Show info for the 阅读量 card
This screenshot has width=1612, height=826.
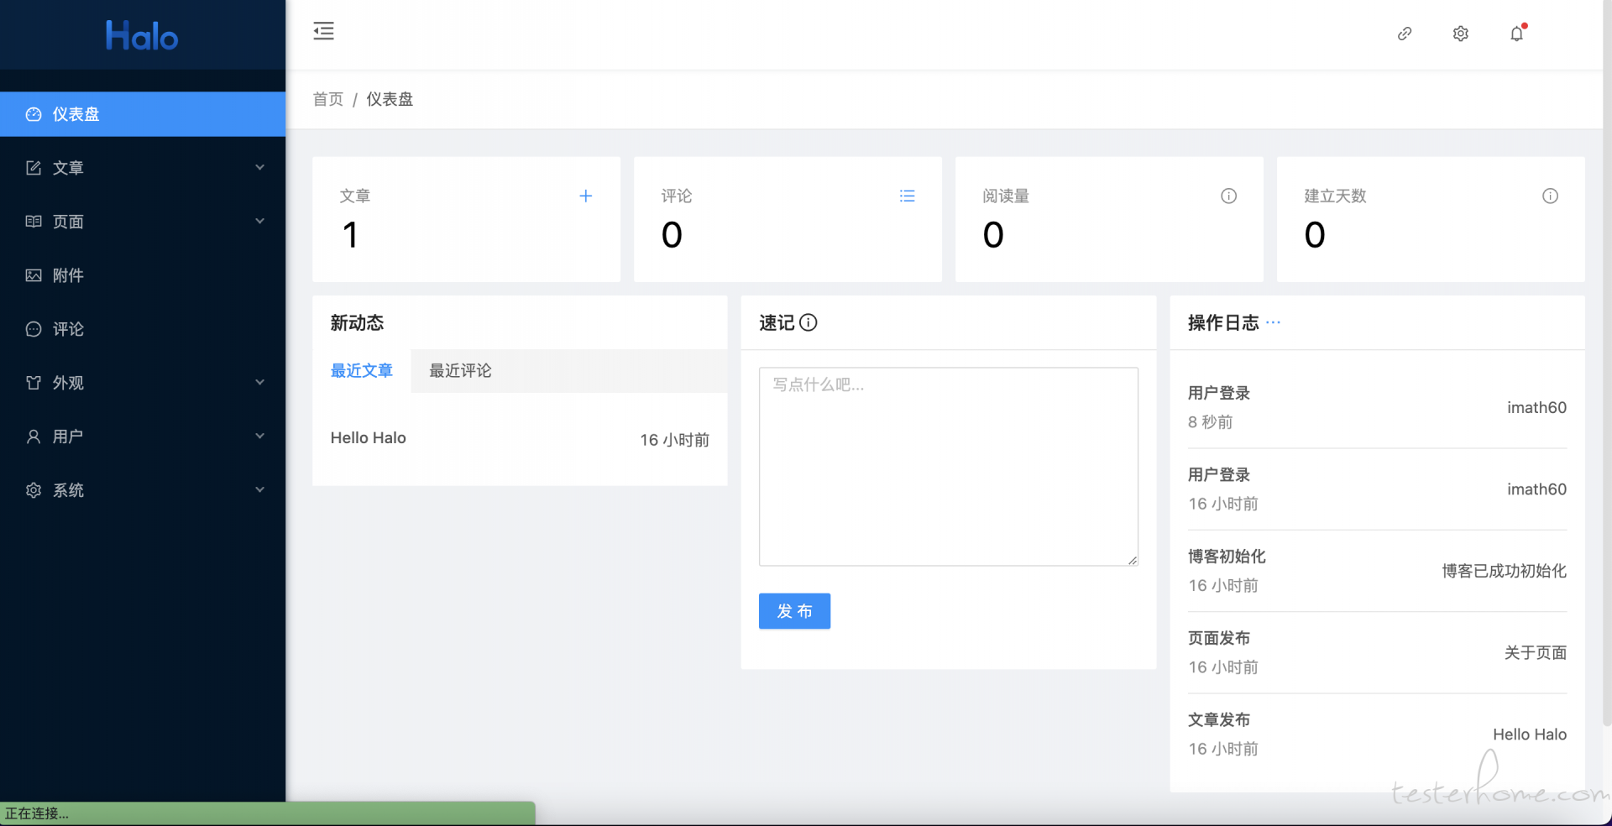click(x=1229, y=196)
